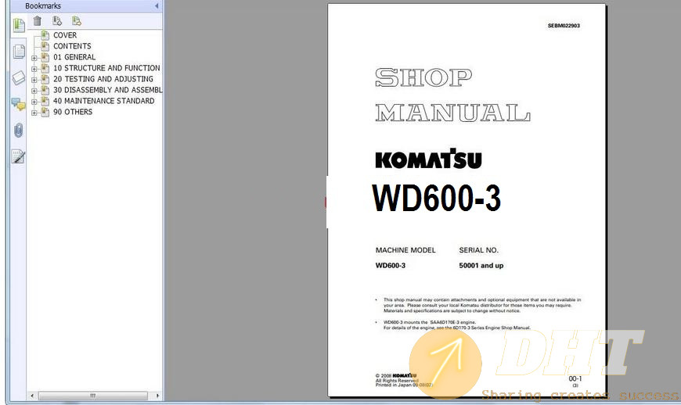This screenshot has height=405, width=681.
Task: Select the 01 GENERAL bookmark text
Action: tap(74, 57)
